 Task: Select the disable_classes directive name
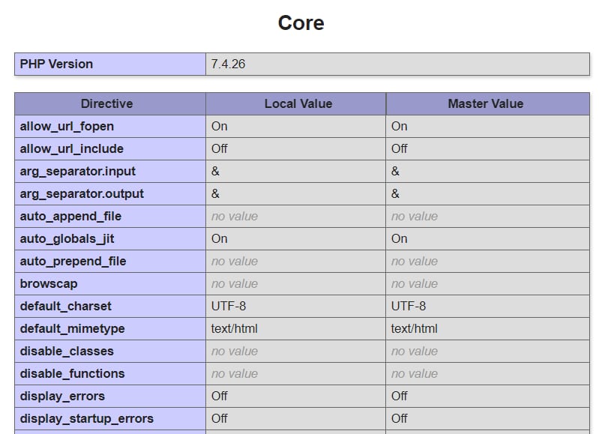[x=67, y=351]
